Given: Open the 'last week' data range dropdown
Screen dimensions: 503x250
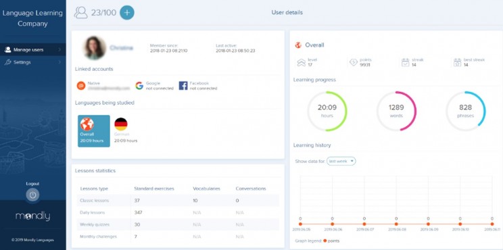Looking at the screenshot, I should tap(341, 161).
